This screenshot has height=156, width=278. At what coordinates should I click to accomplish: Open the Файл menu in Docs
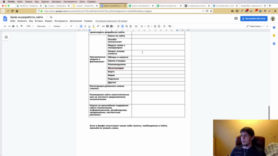pos(13,21)
